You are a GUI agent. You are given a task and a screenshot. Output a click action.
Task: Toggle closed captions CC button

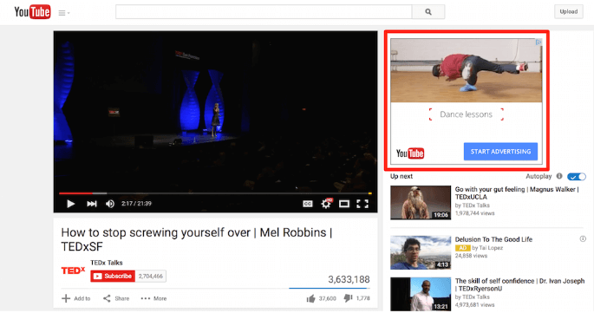[308, 204]
